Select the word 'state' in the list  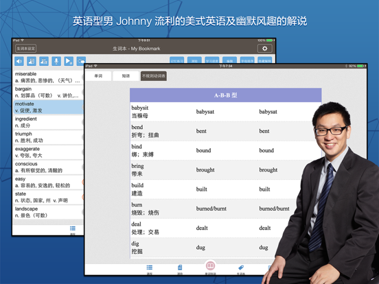click(x=48, y=197)
